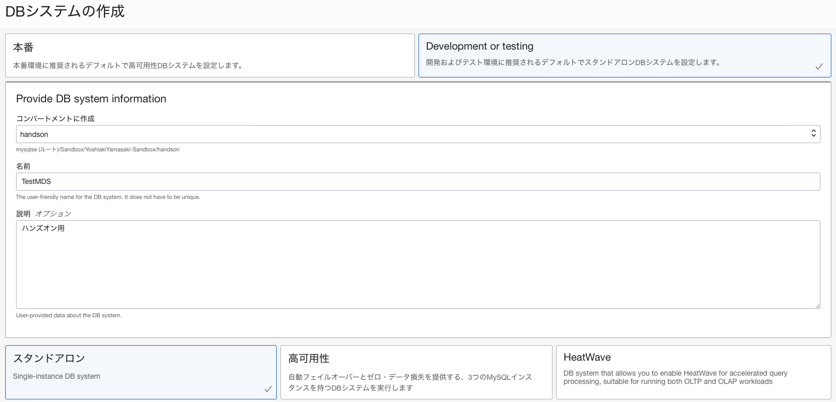
Task: Click the user-friendly name helper text
Action: point(108,197)
